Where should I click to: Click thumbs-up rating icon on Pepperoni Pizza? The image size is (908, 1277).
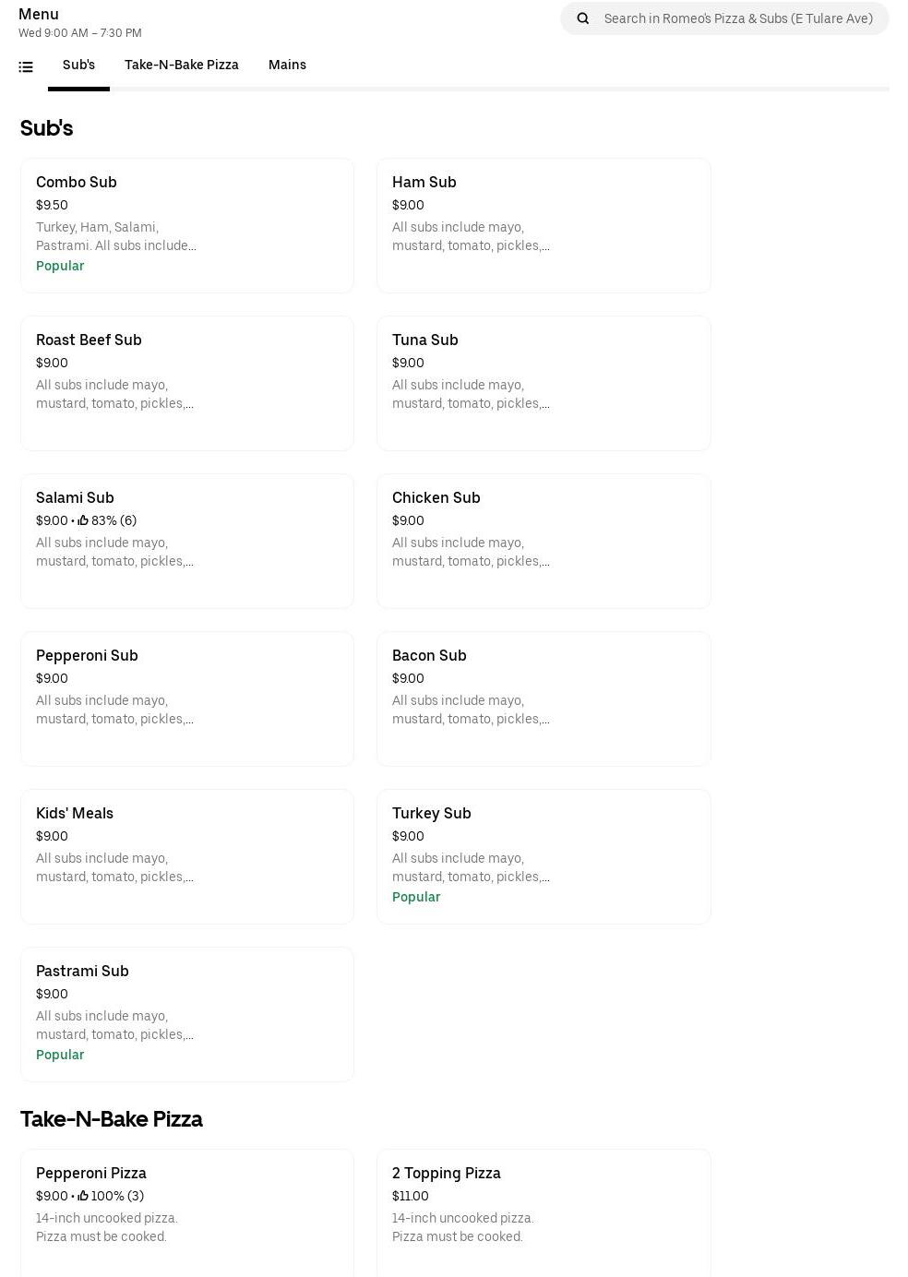(x=83, y=1196)
